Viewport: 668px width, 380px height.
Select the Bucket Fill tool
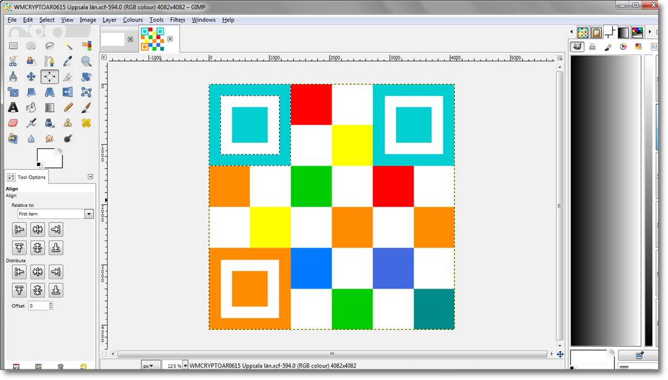pyautogui.click(x=31, y=108)
